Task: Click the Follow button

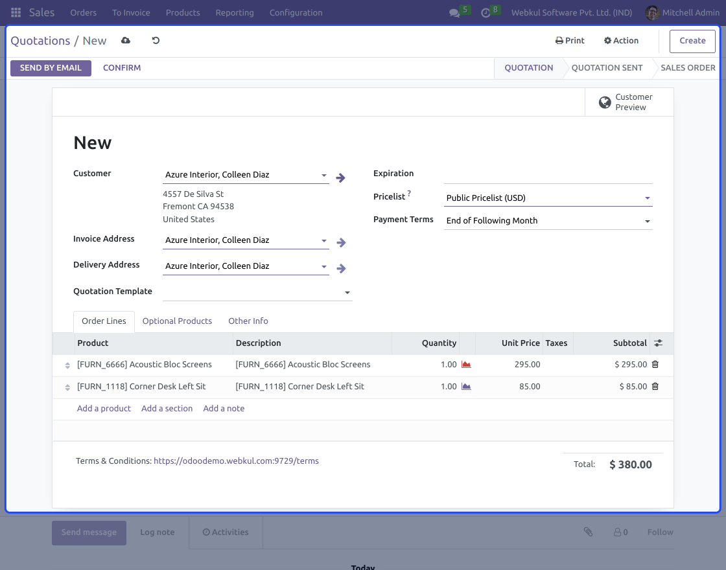Action: pos(660,532)
